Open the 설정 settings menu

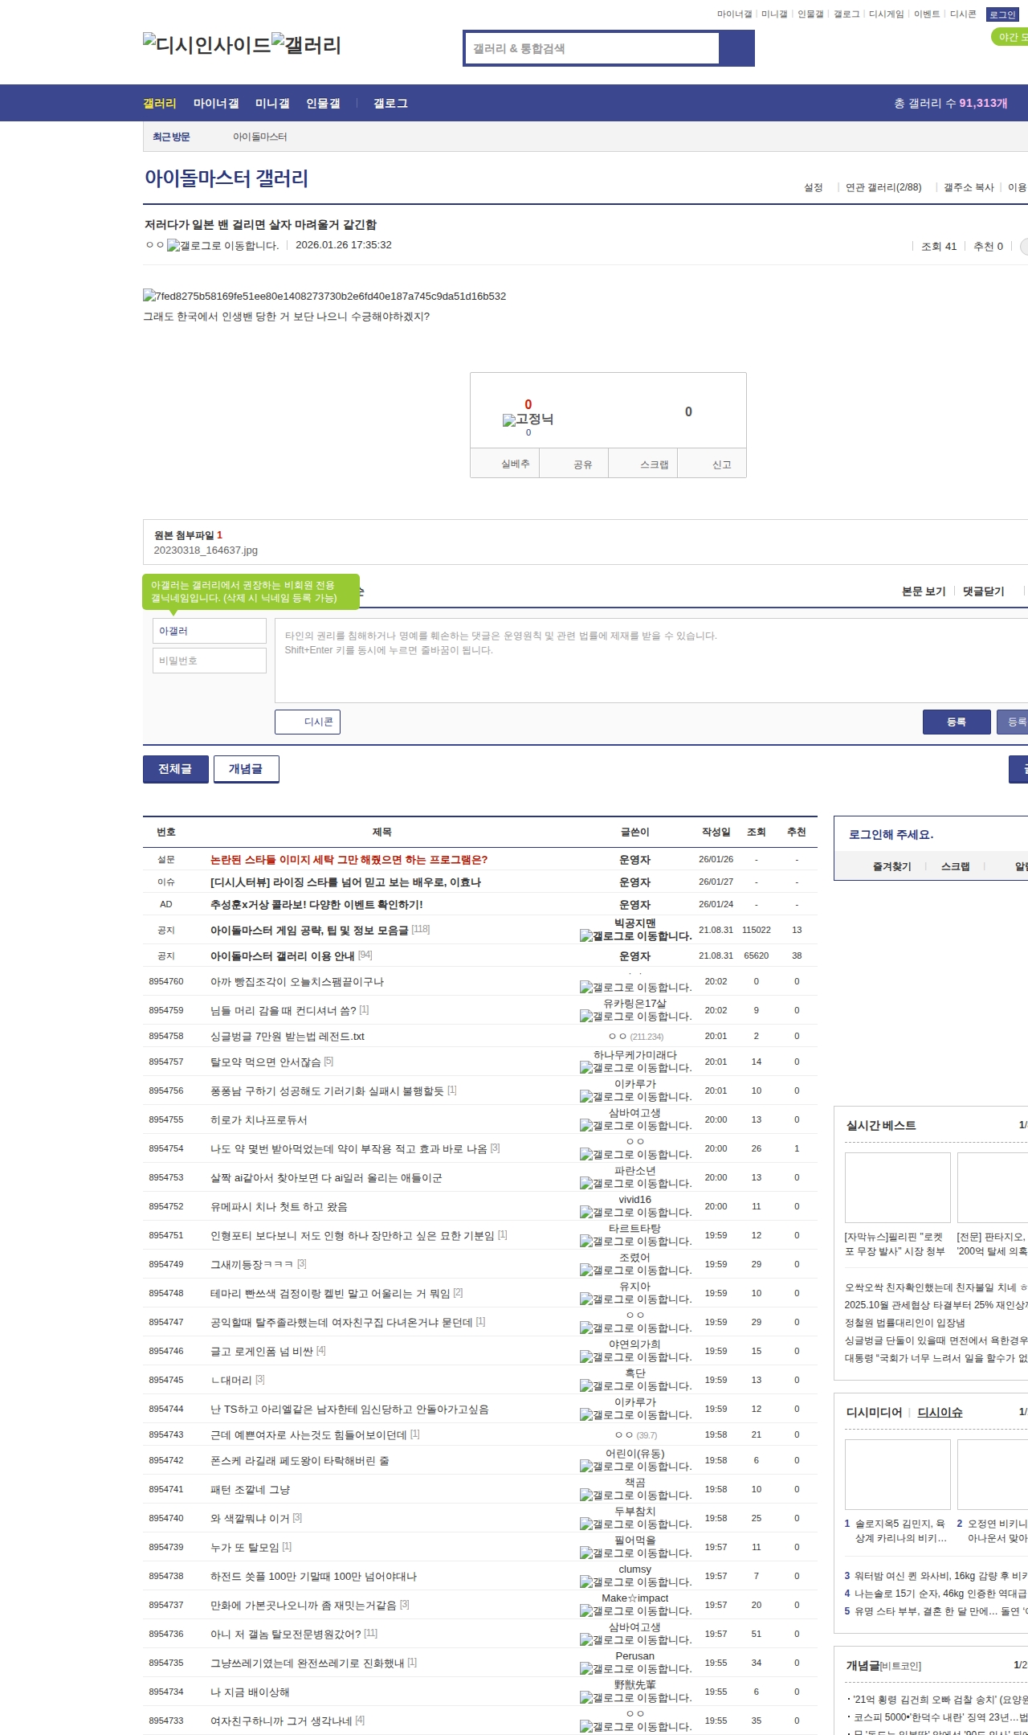click(x=813, y=187)
